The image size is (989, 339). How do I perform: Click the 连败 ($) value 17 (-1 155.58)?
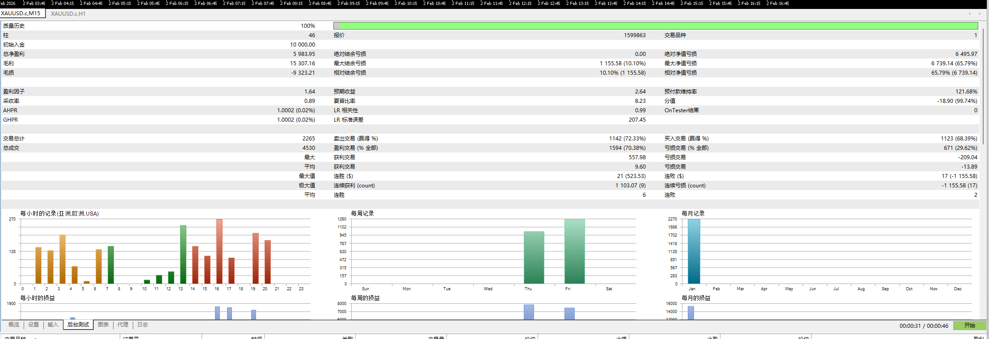960,176
